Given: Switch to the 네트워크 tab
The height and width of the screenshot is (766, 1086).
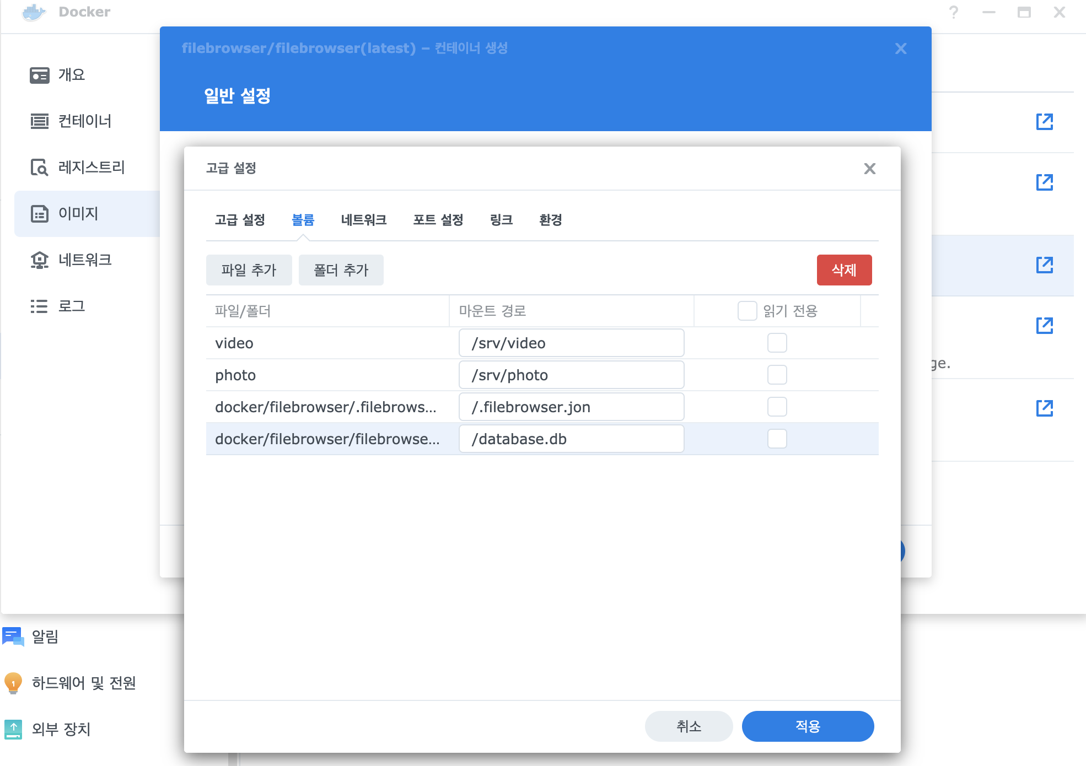Looking at the screenshot, I should [363, 220].
